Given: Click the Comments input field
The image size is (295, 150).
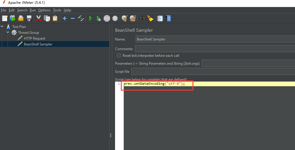Looking at the screenshot, I should (215, 49).
